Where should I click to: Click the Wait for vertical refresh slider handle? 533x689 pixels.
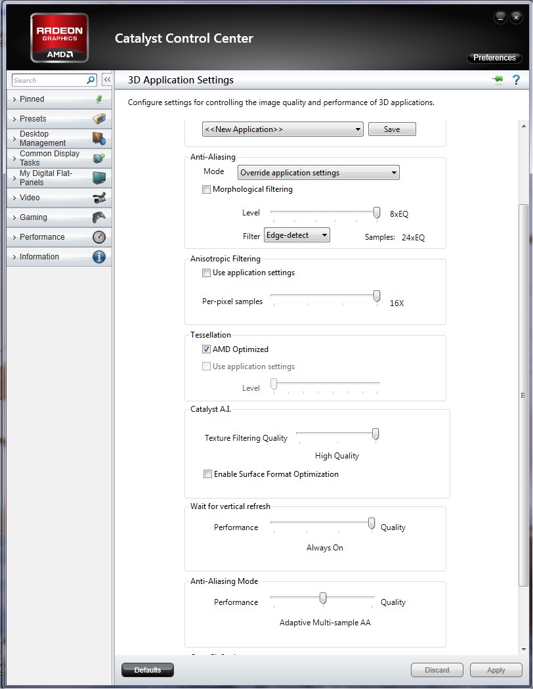tap(372, 523)
